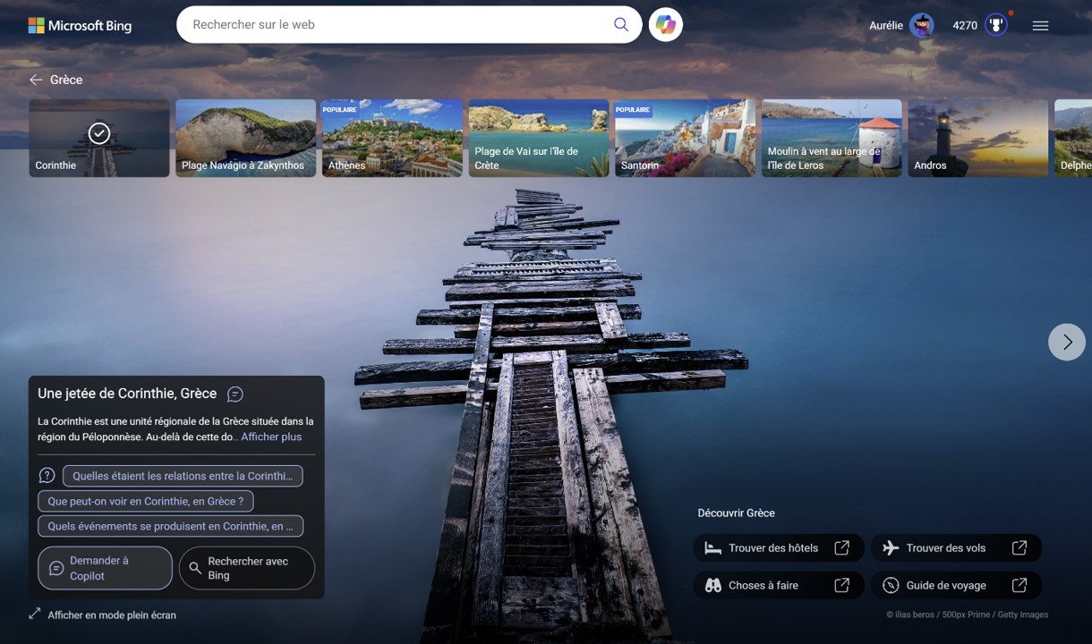Click the Choses à faire button
Image resolution: width=1092 pixels, height=644 pixels.
point(778,585)
